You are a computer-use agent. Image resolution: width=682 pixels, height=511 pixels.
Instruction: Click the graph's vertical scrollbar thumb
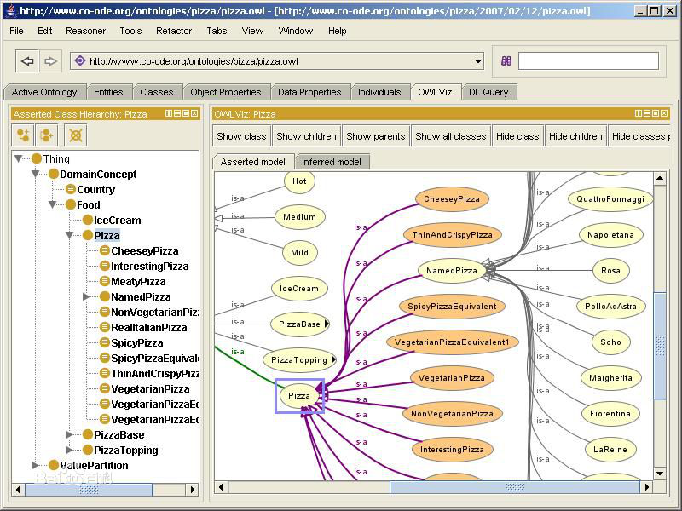click(660, 346)
